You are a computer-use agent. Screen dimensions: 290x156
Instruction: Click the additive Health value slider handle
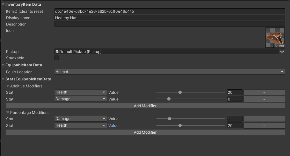click(x=180, y=92)
